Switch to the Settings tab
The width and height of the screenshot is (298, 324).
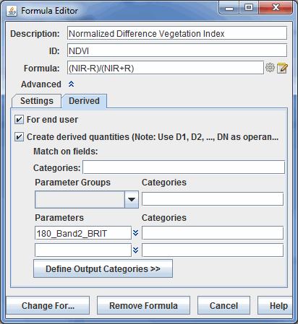point(37,101)
